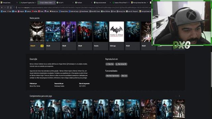Screen dimensions: 212x119
Task: Advance Complementos carousel with right chevron
Action: point(179,96)
